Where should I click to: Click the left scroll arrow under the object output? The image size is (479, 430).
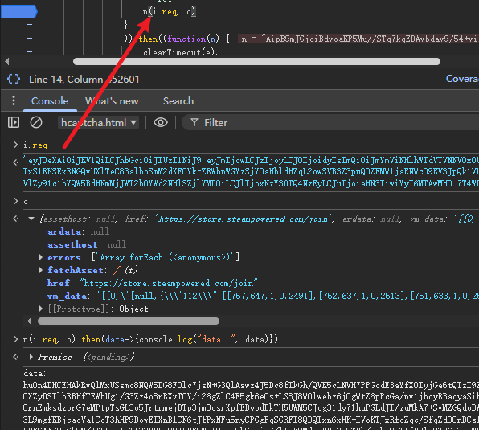(x=29, y=321)
